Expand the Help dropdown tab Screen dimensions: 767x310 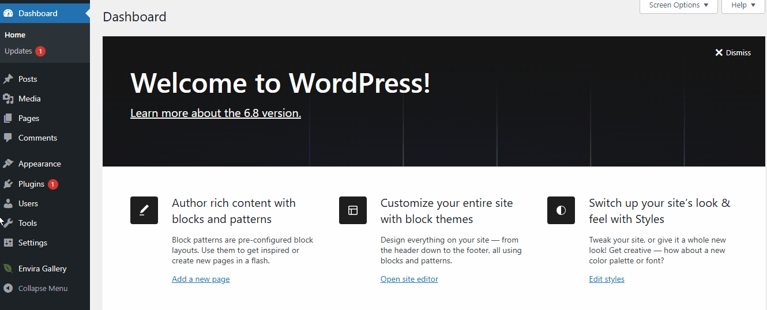(x=743, y=5)
